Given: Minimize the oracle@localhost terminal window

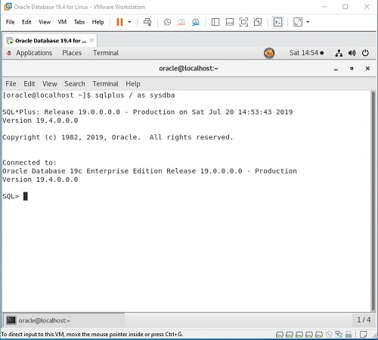Looking at the screenshot, I should (336, 69).
